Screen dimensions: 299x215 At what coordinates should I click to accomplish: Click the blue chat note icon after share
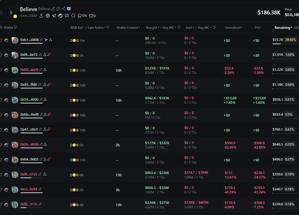[x=69, y=9]
